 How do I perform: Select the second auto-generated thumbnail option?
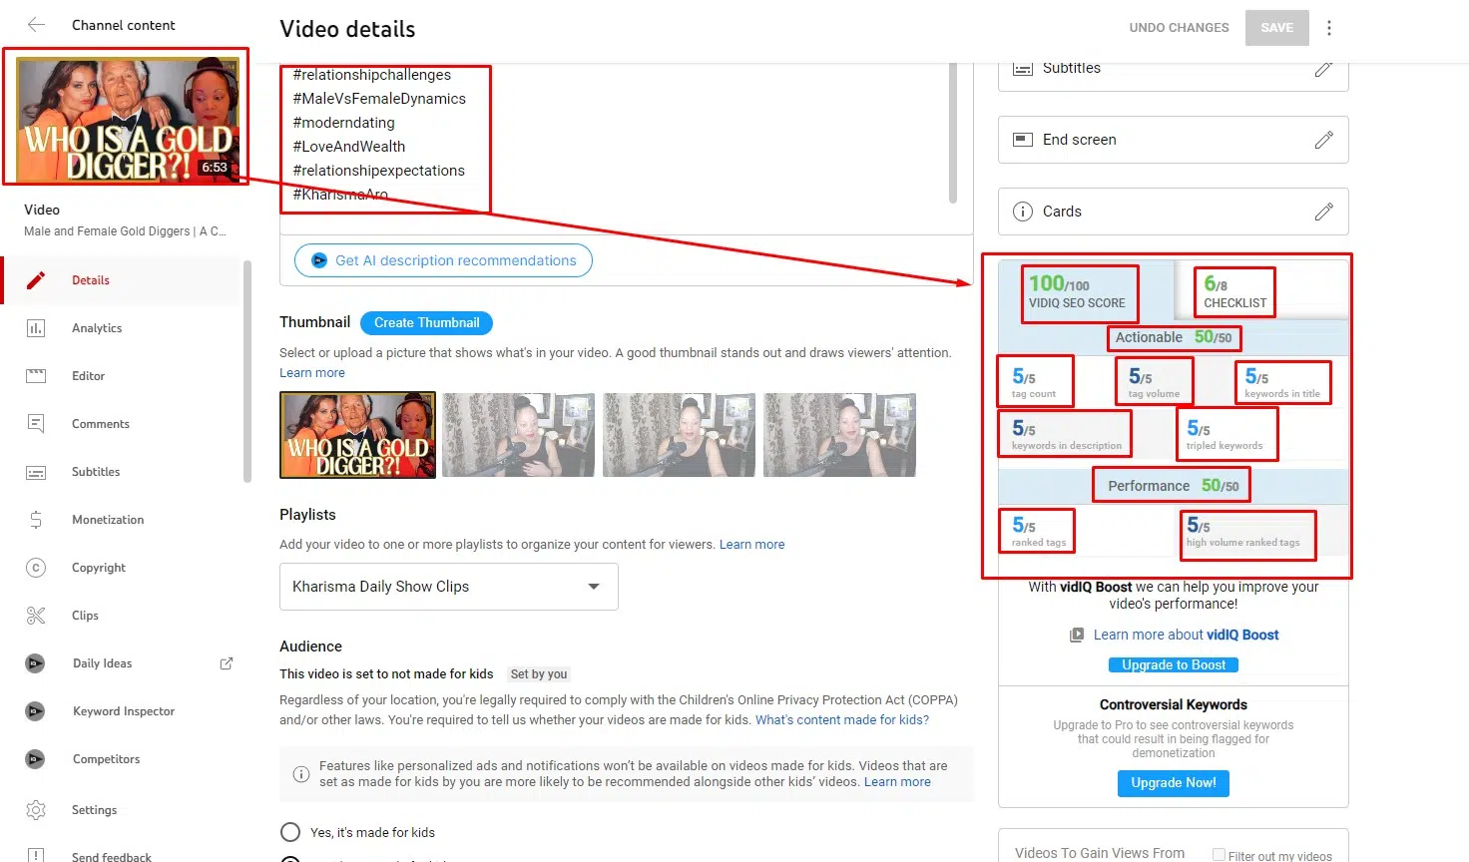[679, 435]
